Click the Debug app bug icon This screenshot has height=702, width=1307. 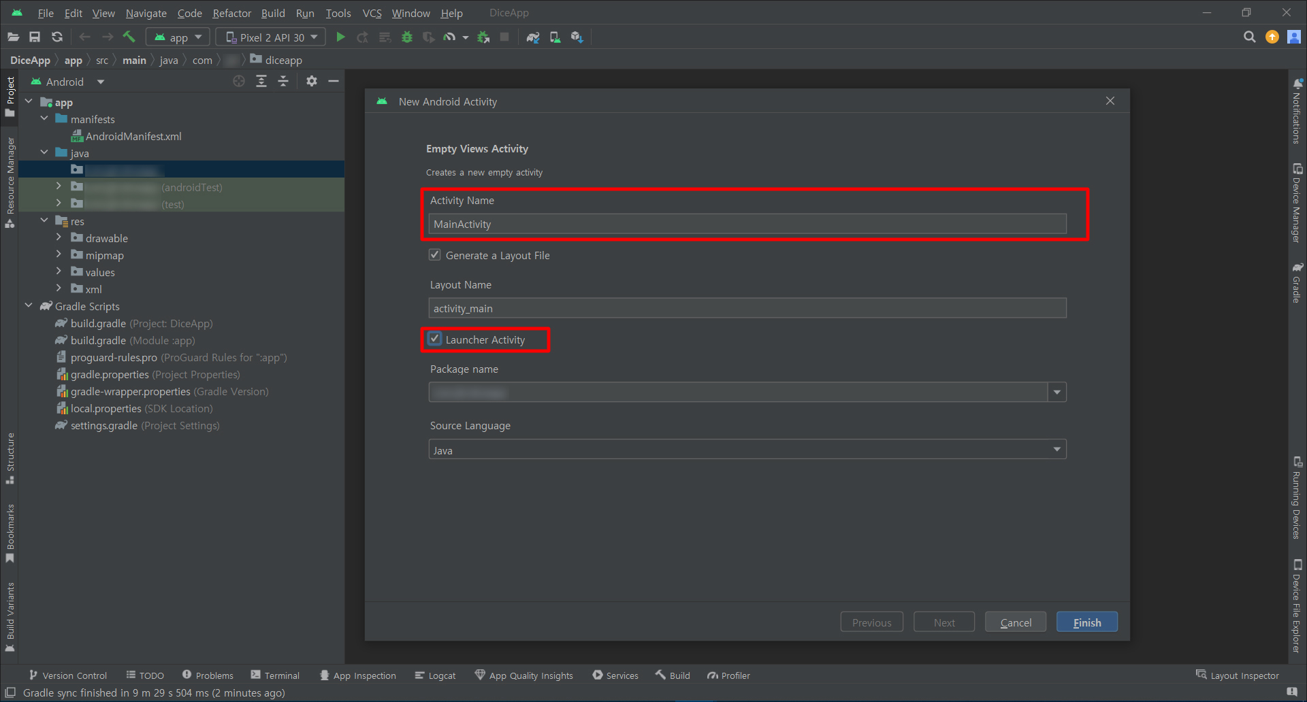pos(407,37)
